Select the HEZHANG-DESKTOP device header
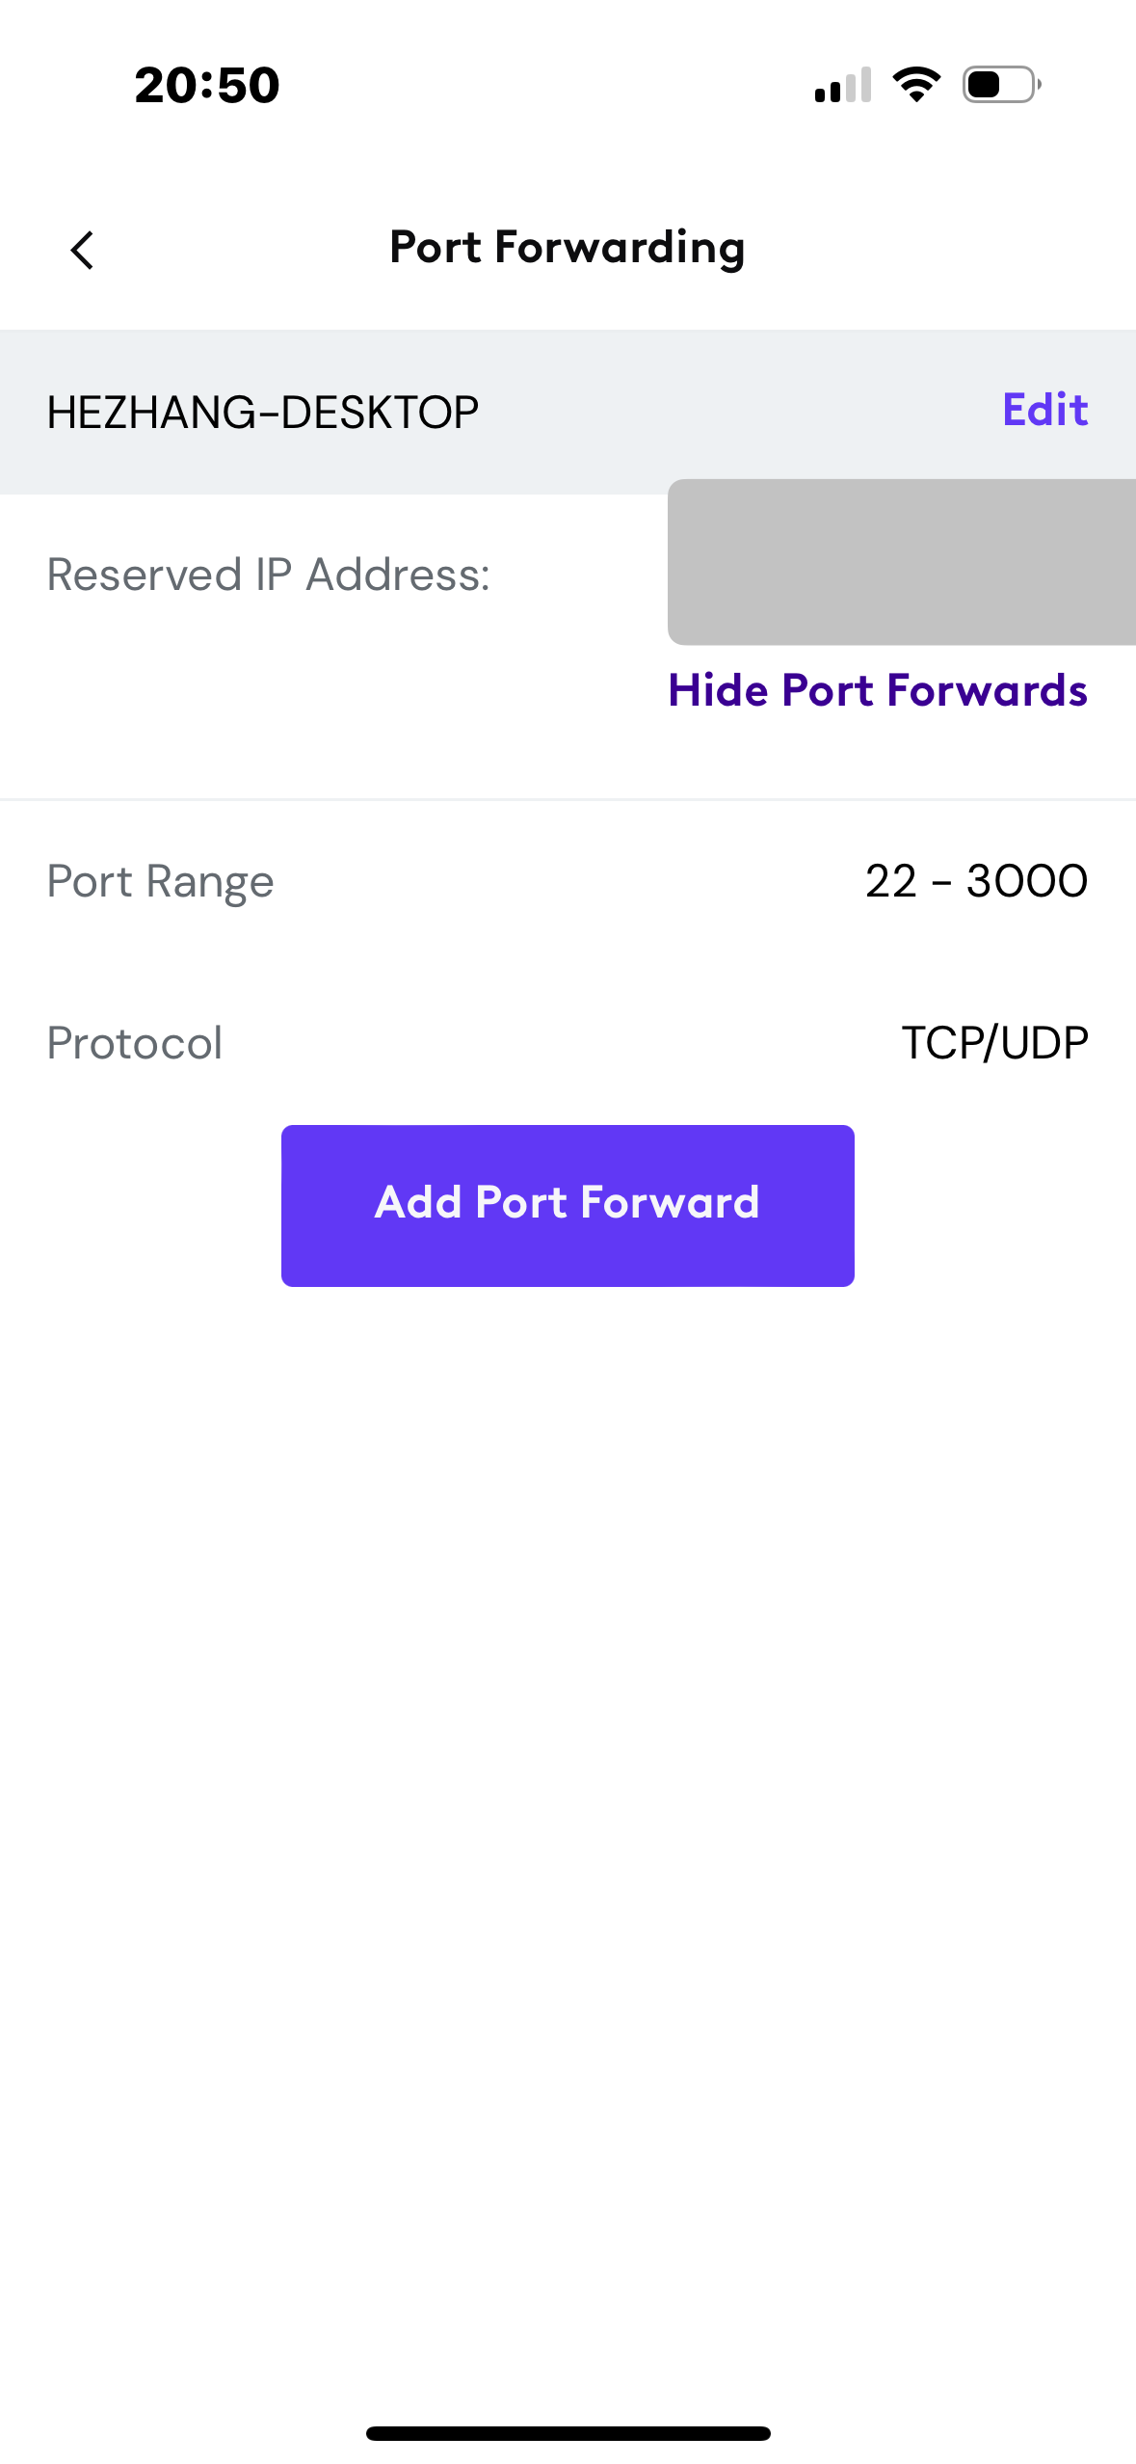This screenshot has width=1136, height=2464. click(263, 411)
